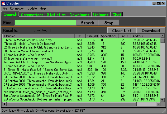Viewport: 167px width, 114px height.
Task: Click the vertical scrollbar thumb
Action: 163,41
